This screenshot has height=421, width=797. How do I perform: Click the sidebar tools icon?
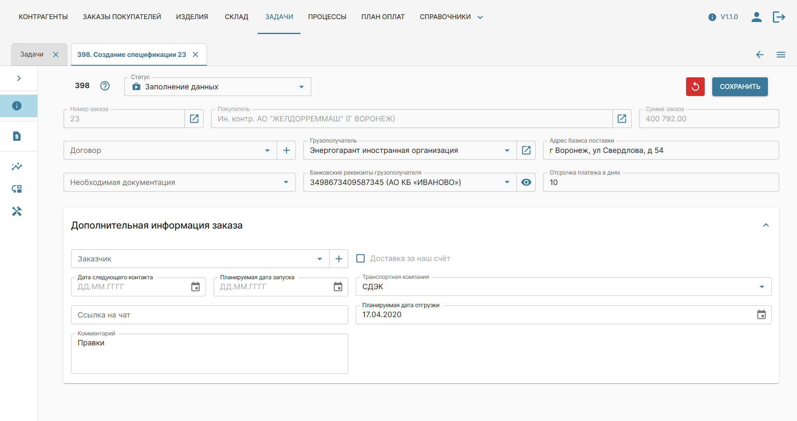point(17,212)
